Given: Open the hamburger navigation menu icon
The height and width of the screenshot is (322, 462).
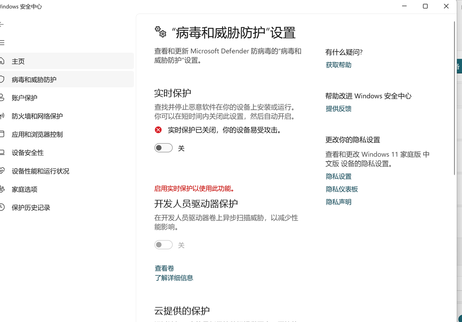Looking at the screenshot, I should pyautogui.click(x=2, y=43).
